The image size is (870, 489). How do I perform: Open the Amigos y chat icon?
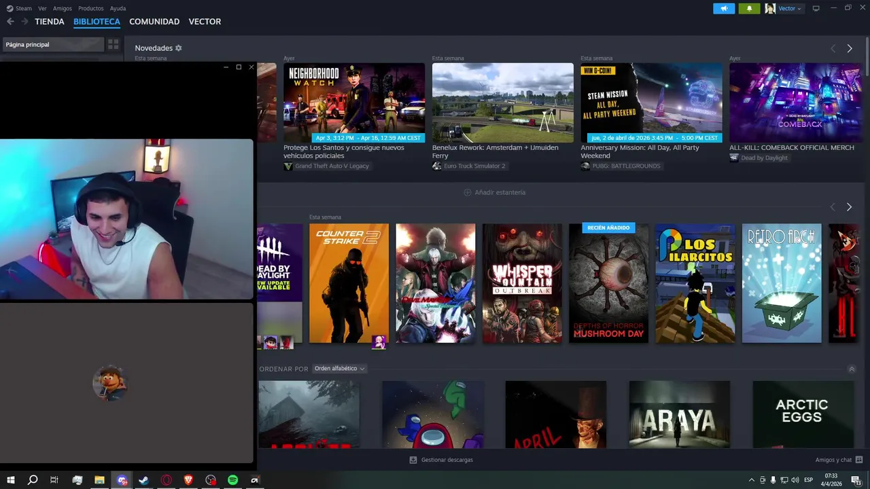tap(859, 460)
